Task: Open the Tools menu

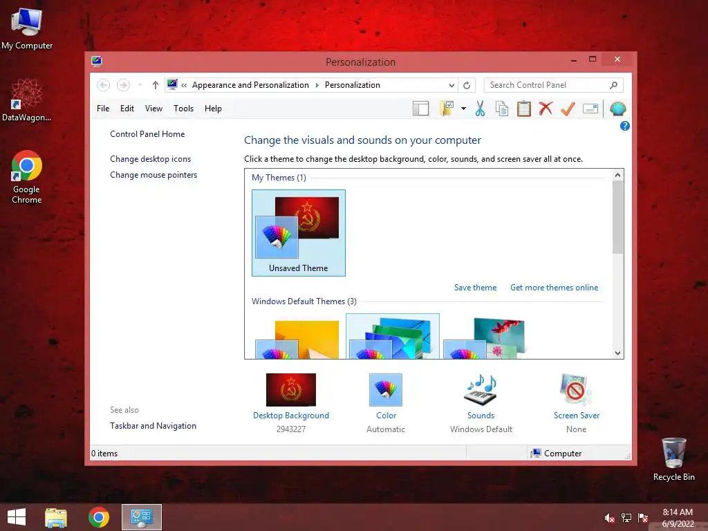Action: [x=183, y=109]
